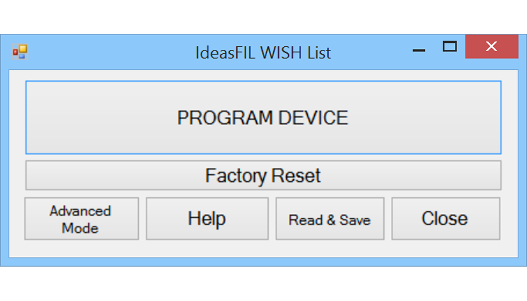Screen dimensions: 527x301
Task: Exit the dialog using the Close text button
Action: click(x=445, y=219)
